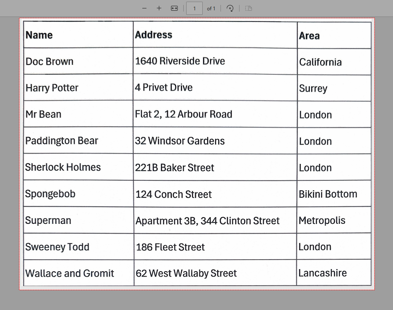Click the 'Bikini Bottom' area cell
The width and height of the screenshot is (393, 310).
pyautogui.click(x=328, y=194)
